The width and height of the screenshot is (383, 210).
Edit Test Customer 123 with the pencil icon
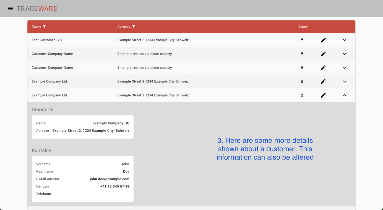click(323, 40)
